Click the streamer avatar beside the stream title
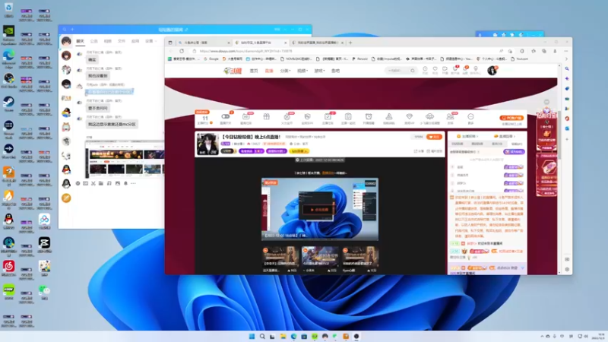The image size is (608, 342). pyautogui.click(x=207, y=144)
